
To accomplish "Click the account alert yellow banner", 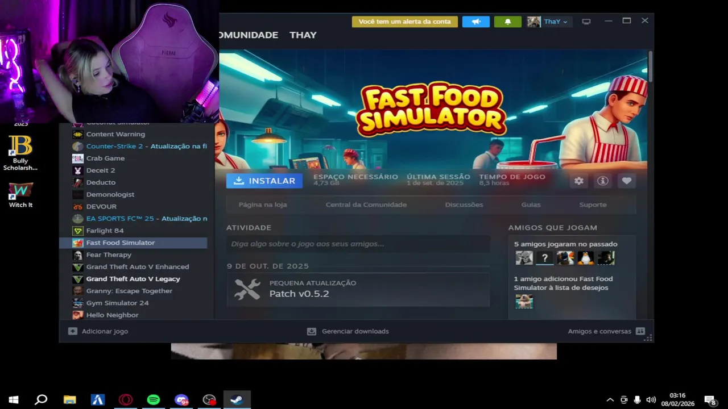I will [x=405, y=22].
